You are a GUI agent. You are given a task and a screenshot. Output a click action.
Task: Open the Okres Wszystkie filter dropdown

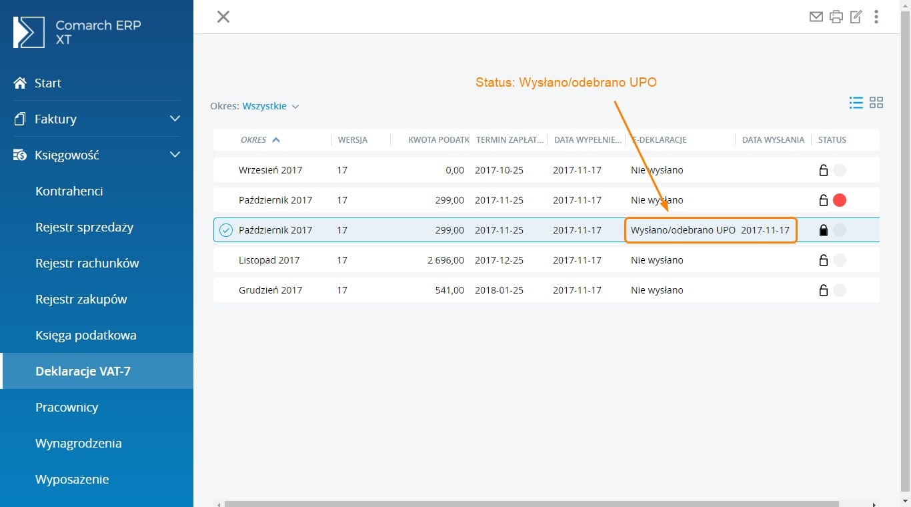pyautogui.click(x=270, y=106)
